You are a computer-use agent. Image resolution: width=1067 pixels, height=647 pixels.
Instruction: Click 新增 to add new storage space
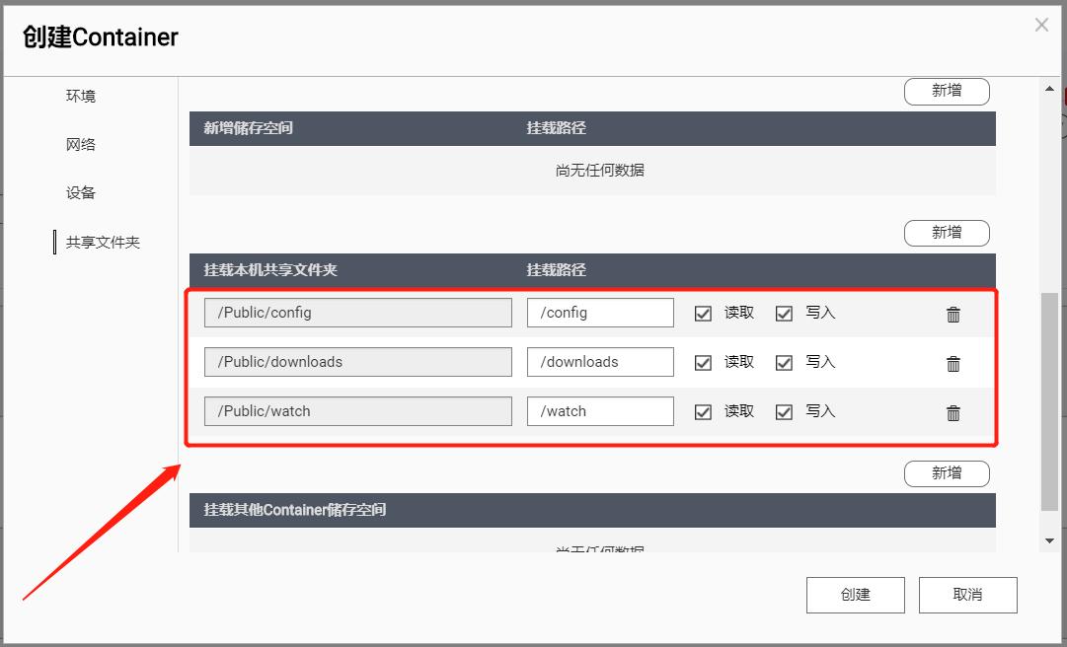[x=947, y=91]
